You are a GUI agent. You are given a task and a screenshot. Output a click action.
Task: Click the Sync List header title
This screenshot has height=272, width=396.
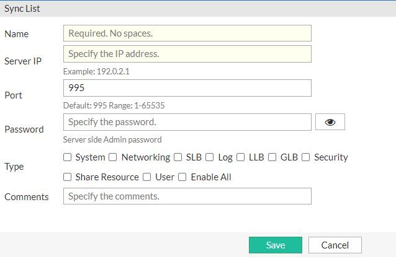(22, 8)
